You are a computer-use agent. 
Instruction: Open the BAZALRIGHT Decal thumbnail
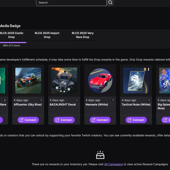click(x=64, y=80)
